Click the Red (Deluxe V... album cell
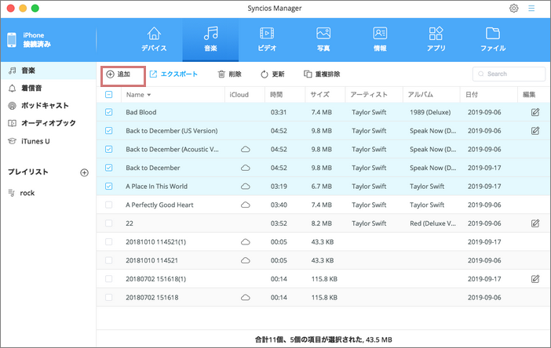Viewport: 551px width, 348px height. point(432,223)
